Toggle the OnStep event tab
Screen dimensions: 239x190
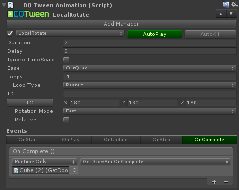coord(161,140)
